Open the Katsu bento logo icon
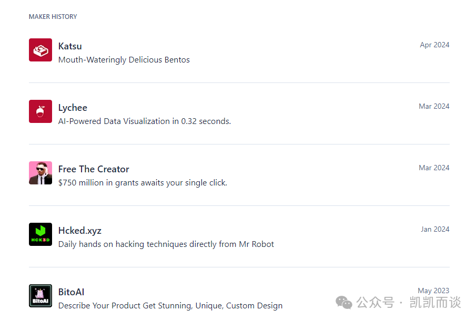Viewport: 476px width, 321px height. click(40, 50)
